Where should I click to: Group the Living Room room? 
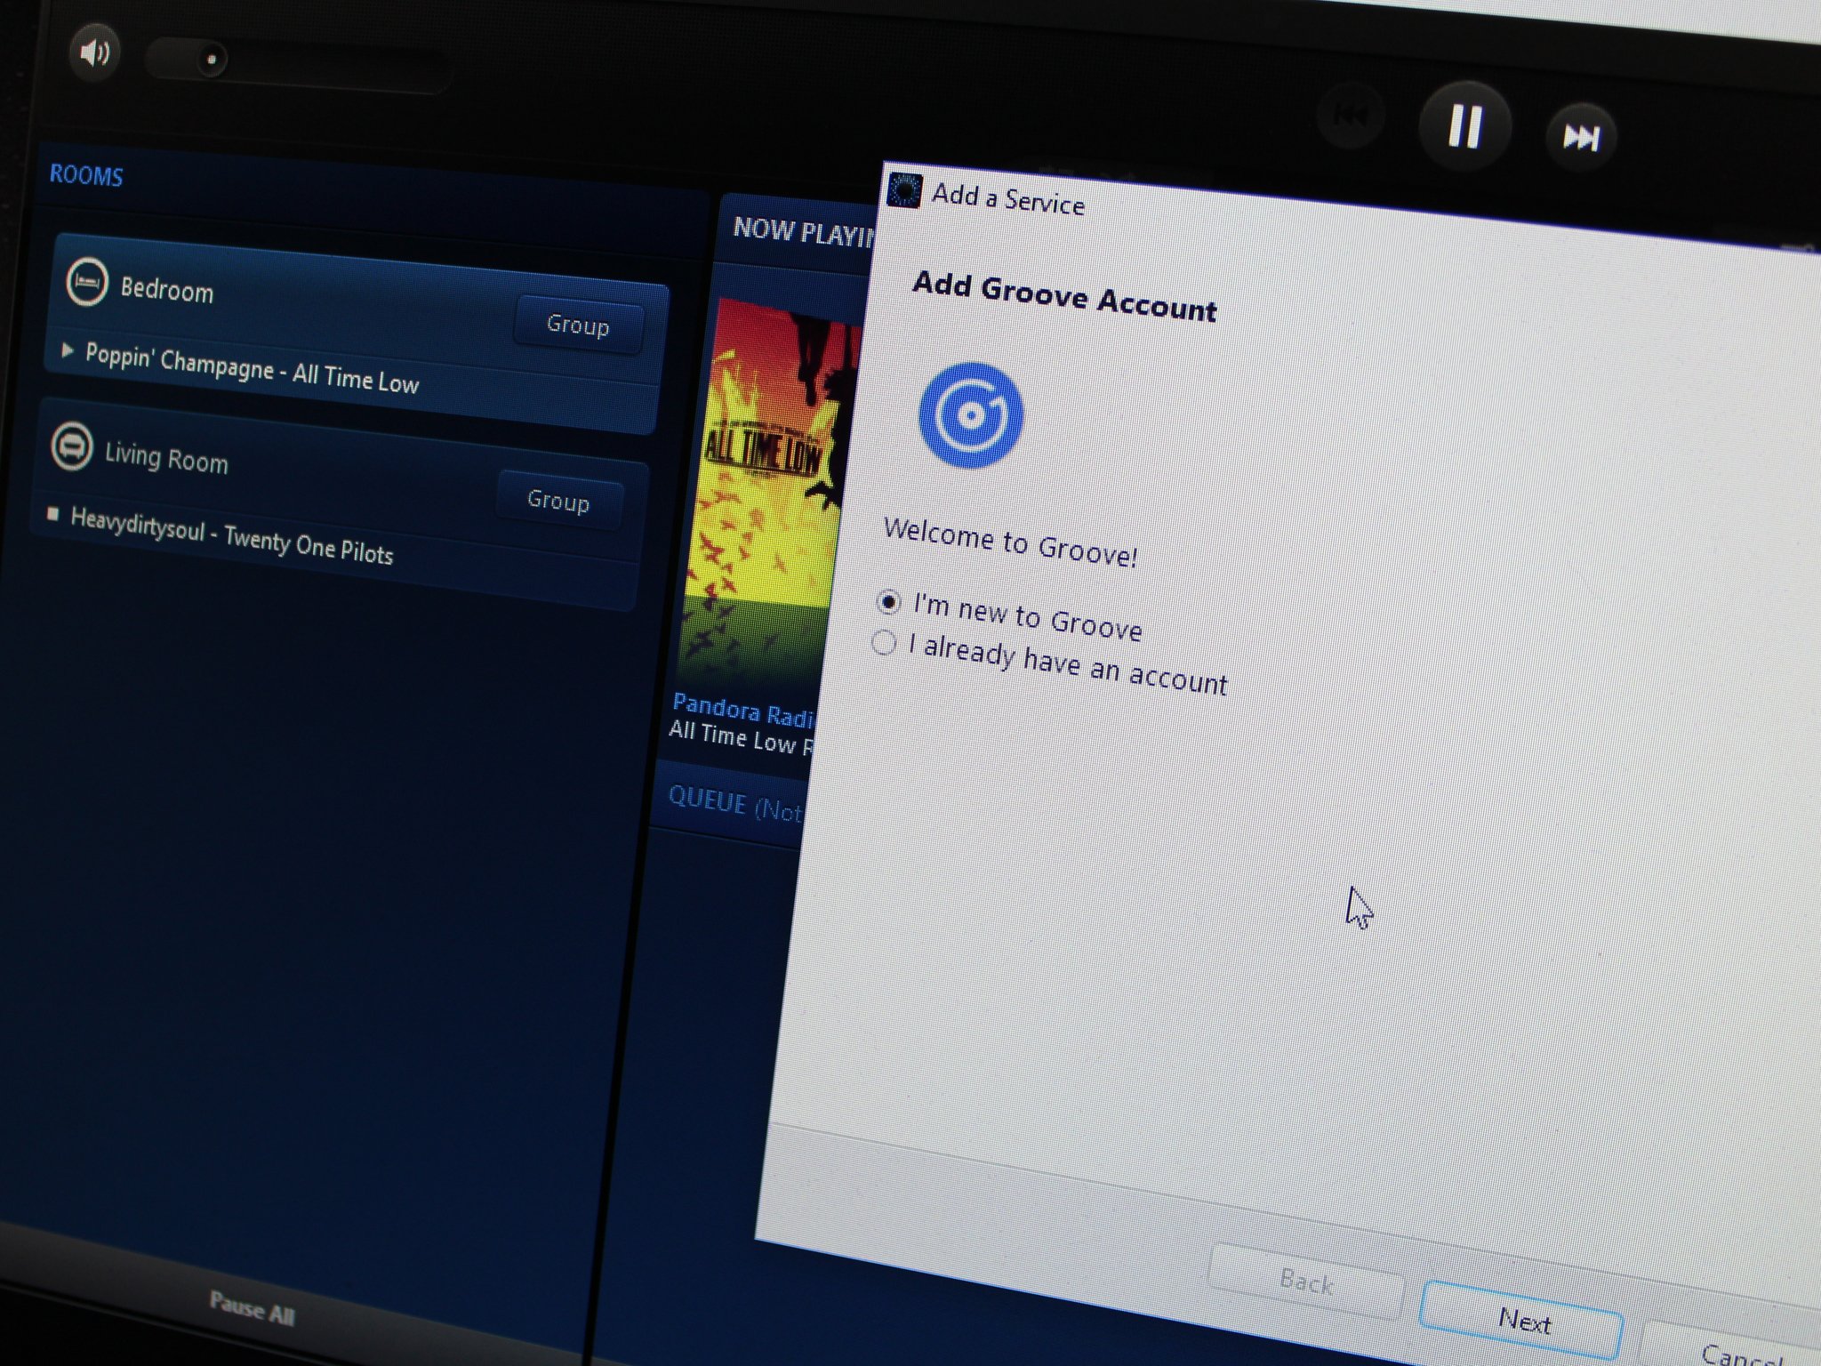pyautogui.click(x=558, y=500)
